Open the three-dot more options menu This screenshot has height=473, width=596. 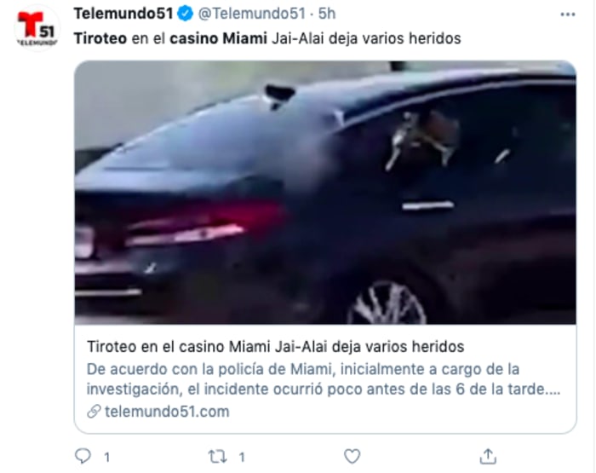[x=568, y=14]
